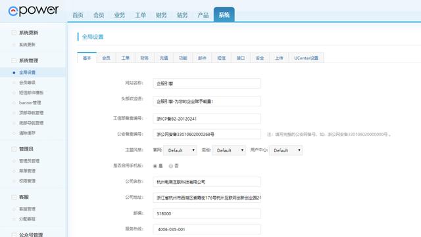Screen dimensions: 421x237
Task: Open 会员等级 in the sidebar
Action: pos(27,83)
